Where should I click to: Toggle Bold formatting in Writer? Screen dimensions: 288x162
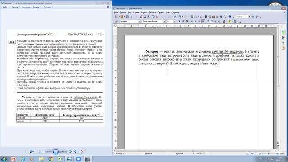click(179, 21)
